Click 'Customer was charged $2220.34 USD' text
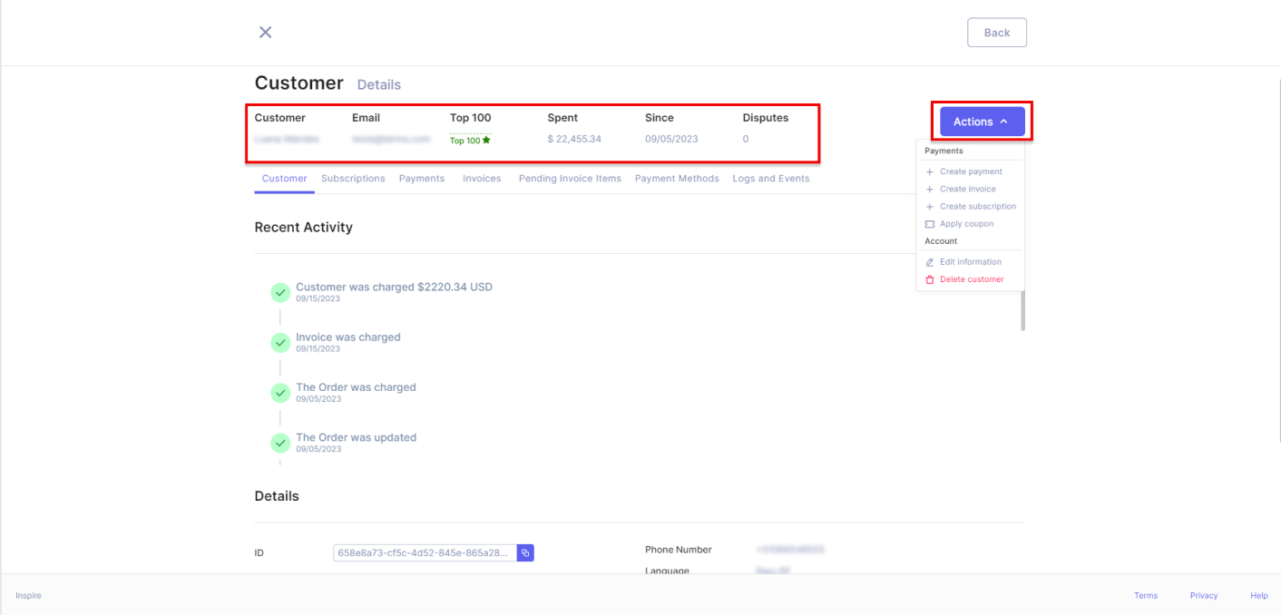Viewport: 1281px width, 615px height. (394, 287)
